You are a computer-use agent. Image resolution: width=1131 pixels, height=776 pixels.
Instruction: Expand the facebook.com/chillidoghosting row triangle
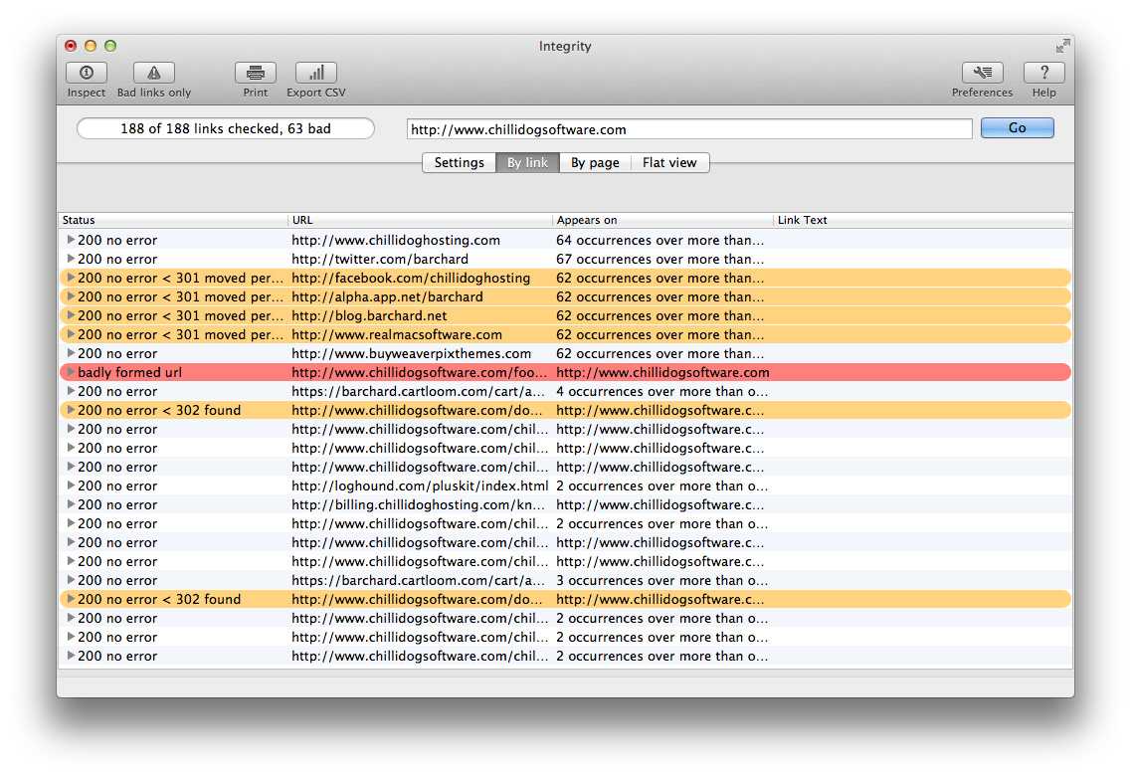tap(71, 277)
